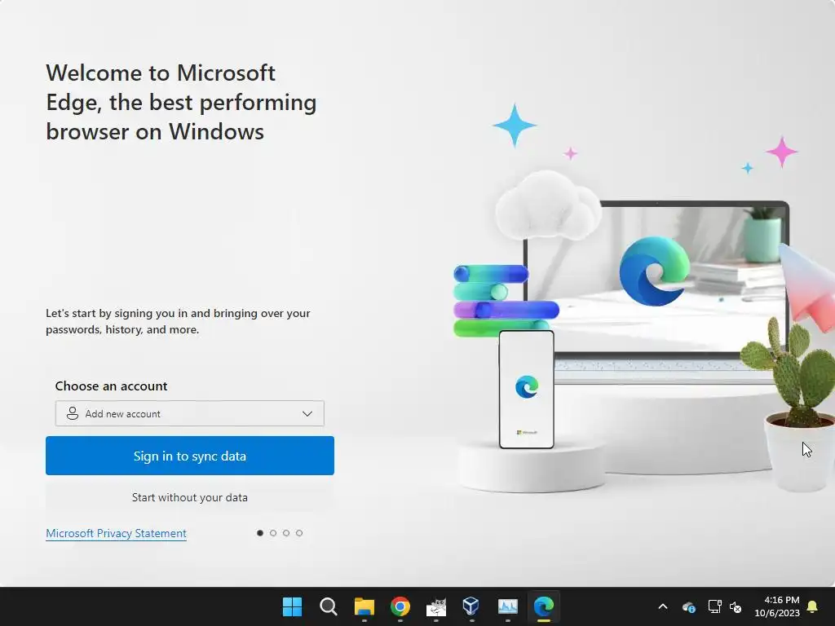The height and width of the screenshot is (626, 835).
Task: Open the network status tray icon
Action: tap(714, 606)
